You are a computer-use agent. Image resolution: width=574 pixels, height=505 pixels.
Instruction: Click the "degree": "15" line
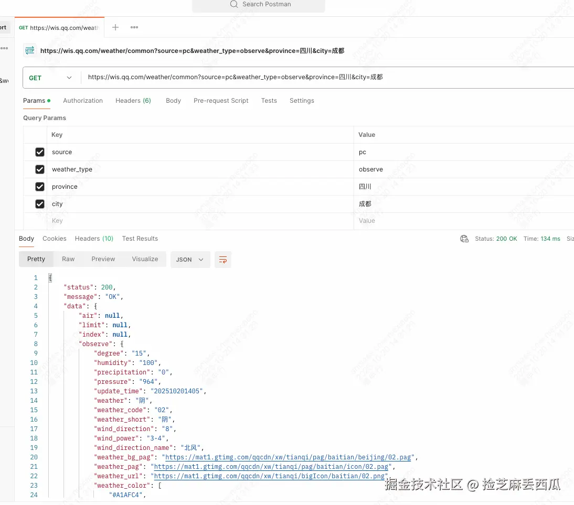[x=122, y=353]
